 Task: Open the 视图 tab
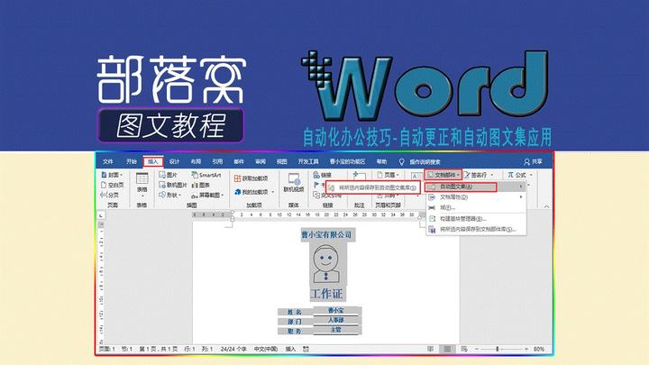(x=282, y=161)
